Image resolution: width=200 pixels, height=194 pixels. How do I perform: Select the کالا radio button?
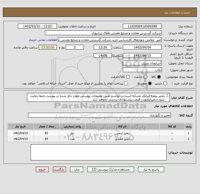(159, 77)
